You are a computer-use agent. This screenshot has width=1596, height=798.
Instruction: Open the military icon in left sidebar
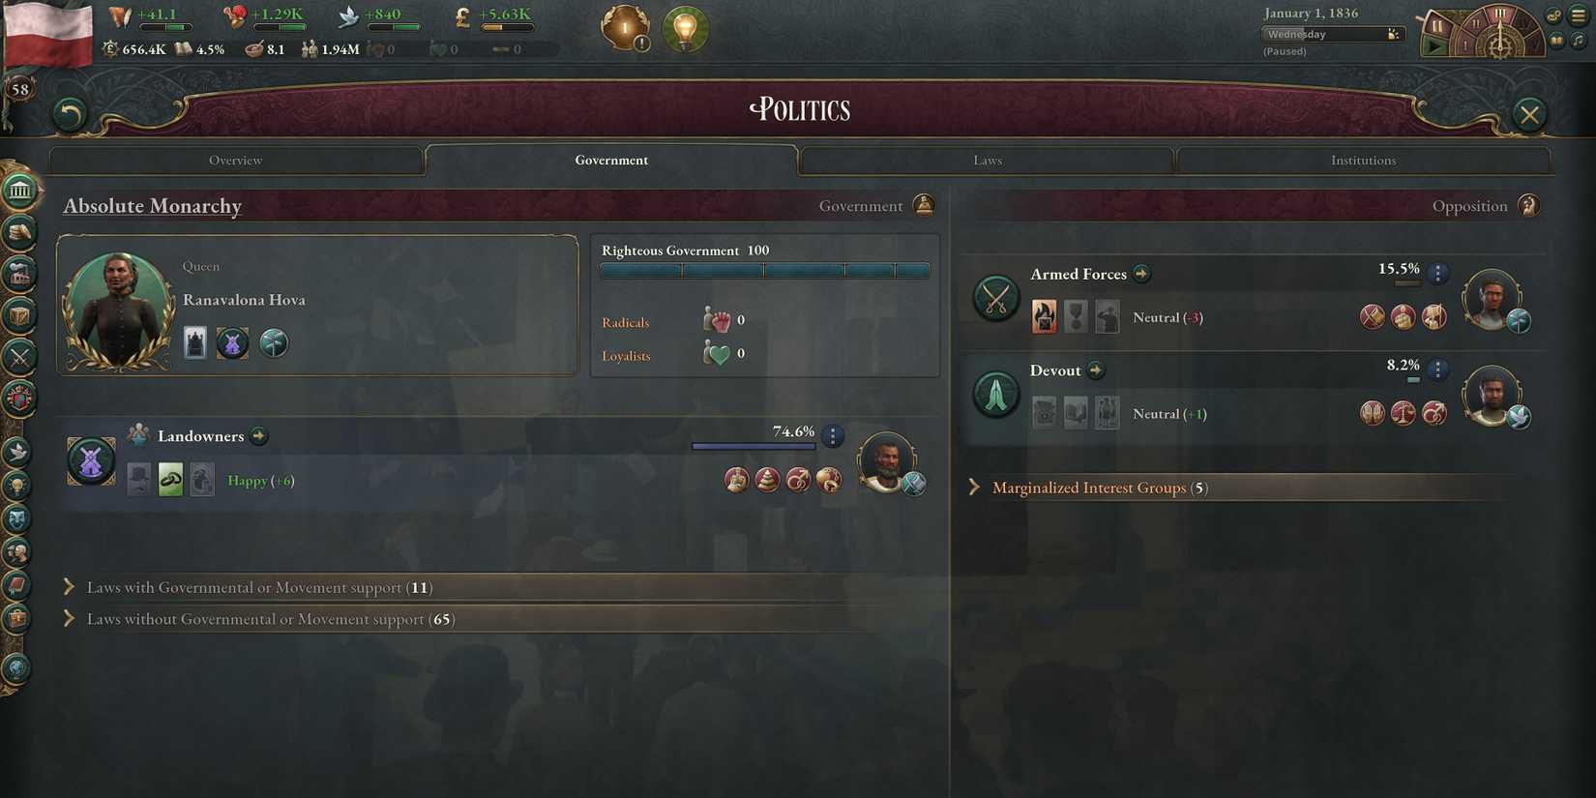point(19,357)
